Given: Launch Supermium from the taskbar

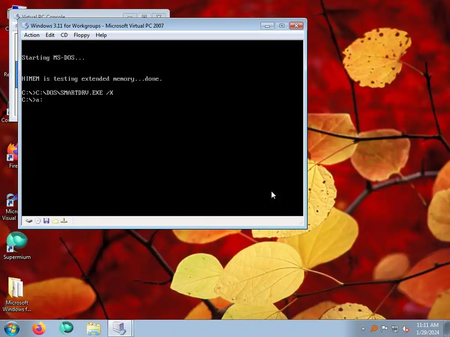Looking at the screenshot, I should (66, 328).
